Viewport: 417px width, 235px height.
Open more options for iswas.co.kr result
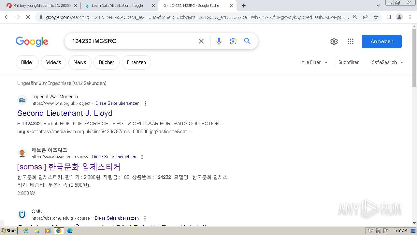point(142,157)
